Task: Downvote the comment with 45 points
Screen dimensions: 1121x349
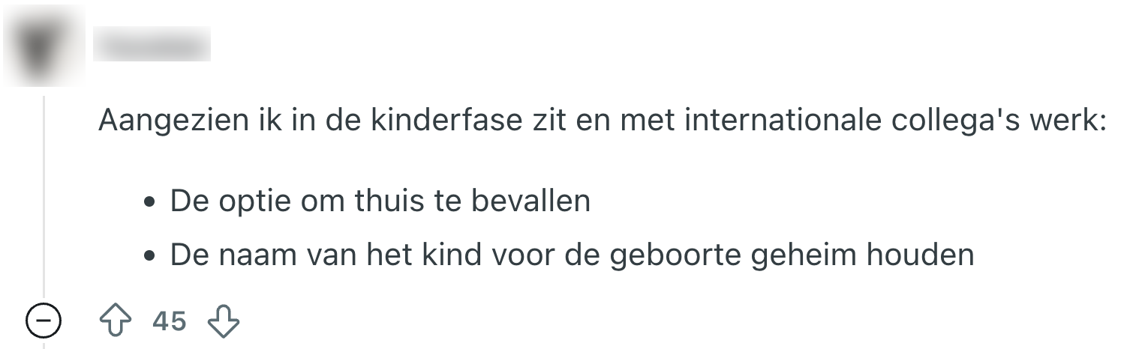Action: [x=223, y=322]
